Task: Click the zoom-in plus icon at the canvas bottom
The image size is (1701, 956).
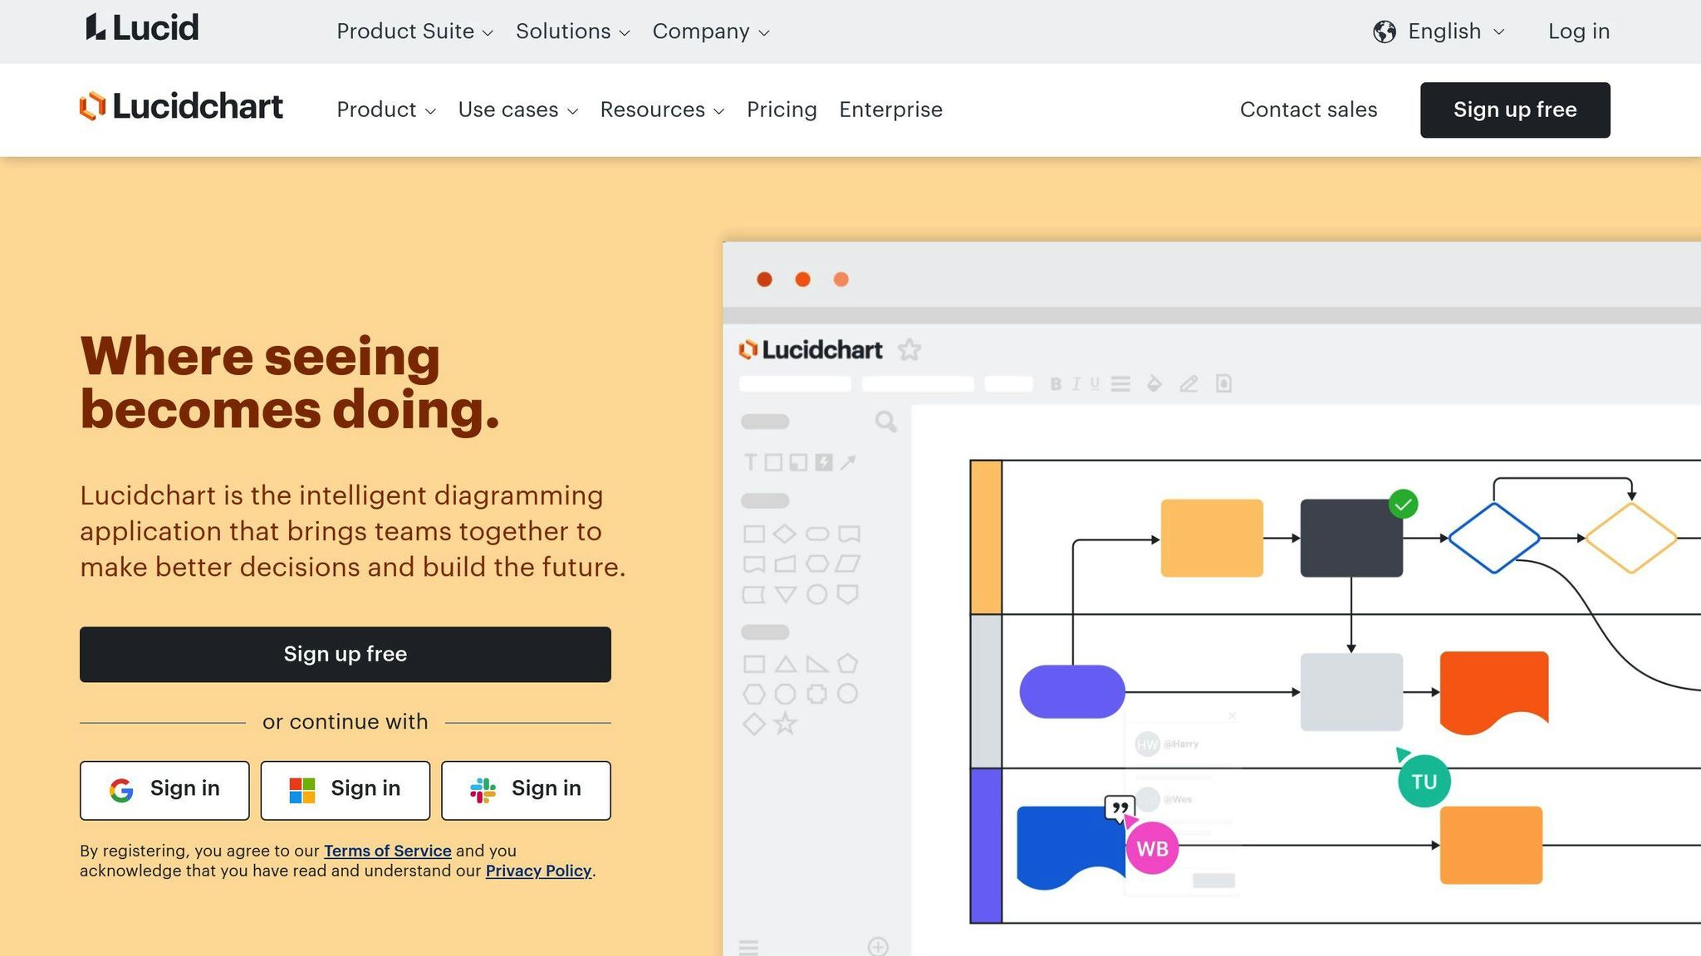Action: (x=877, y=946)
